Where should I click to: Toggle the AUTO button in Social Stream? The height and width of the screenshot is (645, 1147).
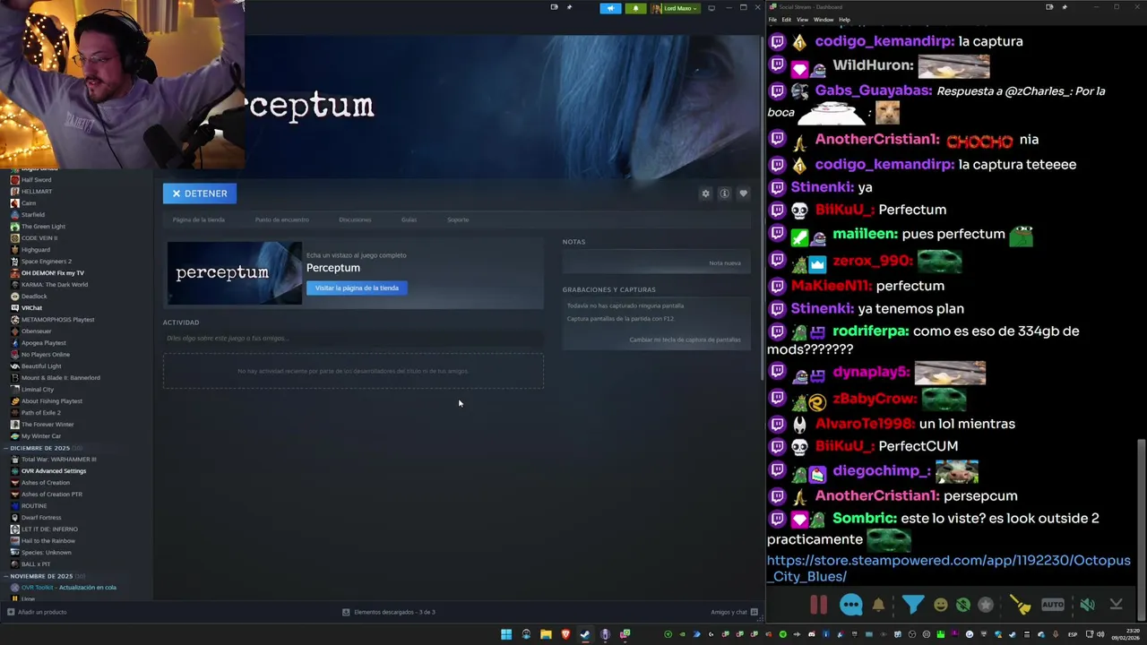(1053, 605)
